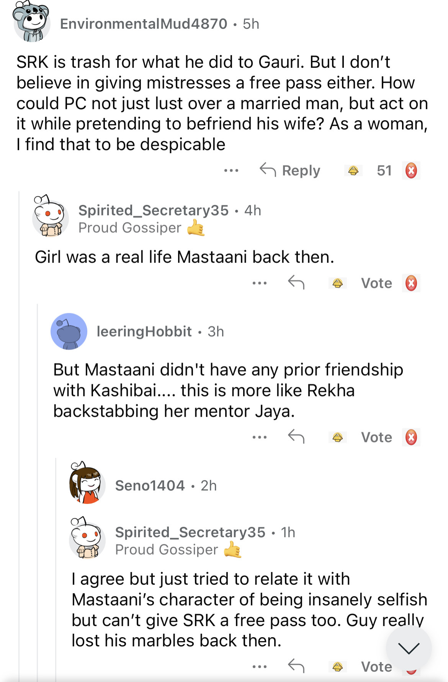The height and width of the screenshot is (682, 448).
Task: Click reply arrow under leeringHobbit's comment
Action: 296,437
